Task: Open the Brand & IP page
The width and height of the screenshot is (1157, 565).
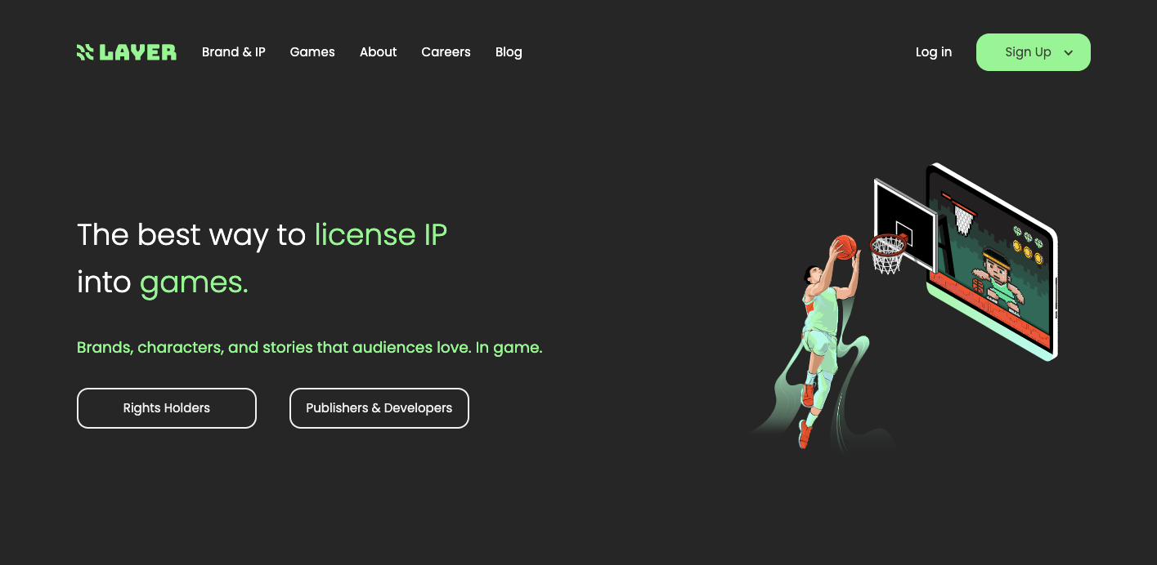Action: tap(233, 51)
